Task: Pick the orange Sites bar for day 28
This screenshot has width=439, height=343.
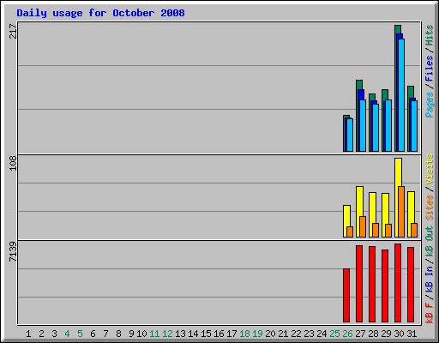Action: point(376,231)
